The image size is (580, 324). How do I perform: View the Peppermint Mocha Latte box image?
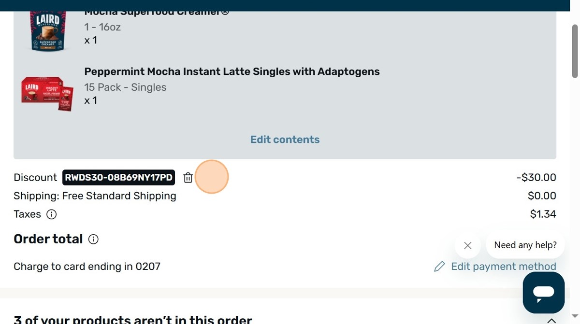tap(47, 93)
